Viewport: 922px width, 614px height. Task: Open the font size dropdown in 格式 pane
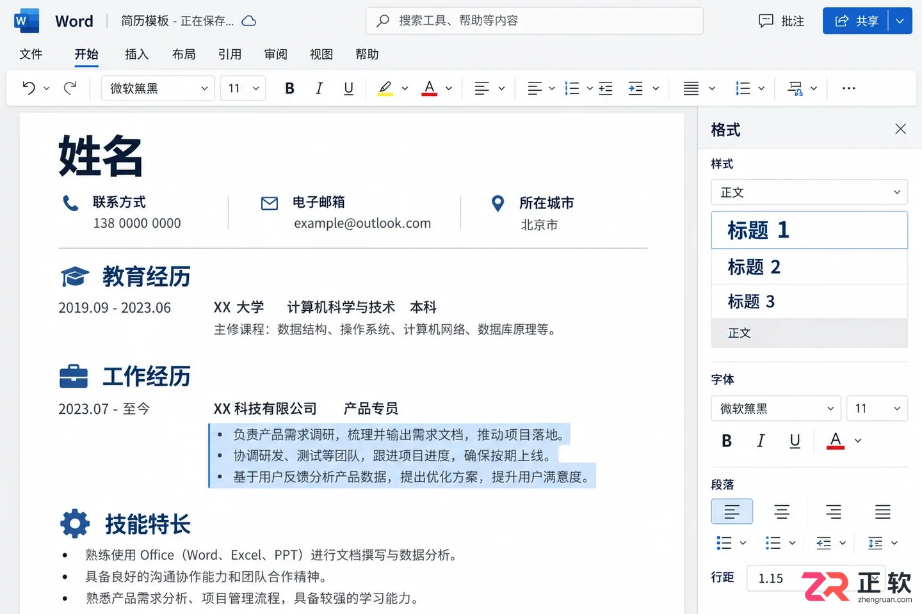(x=877, y=408)
